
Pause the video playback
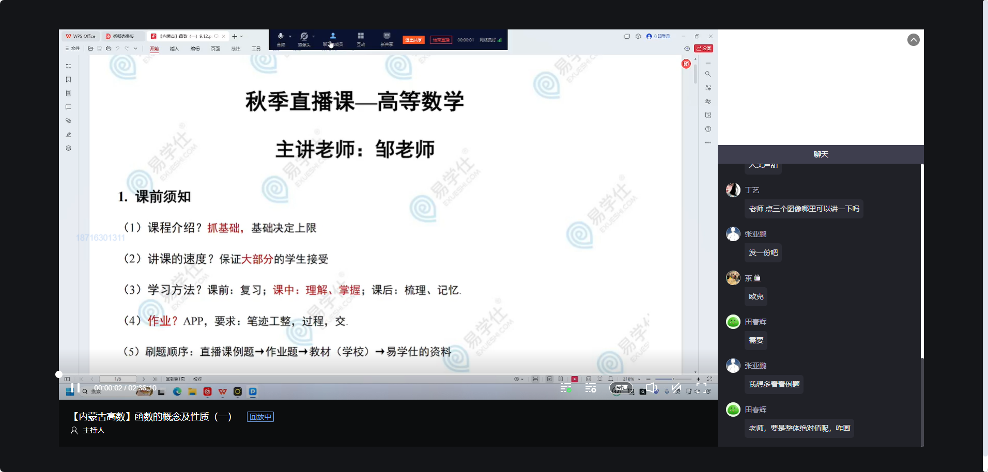75,388
